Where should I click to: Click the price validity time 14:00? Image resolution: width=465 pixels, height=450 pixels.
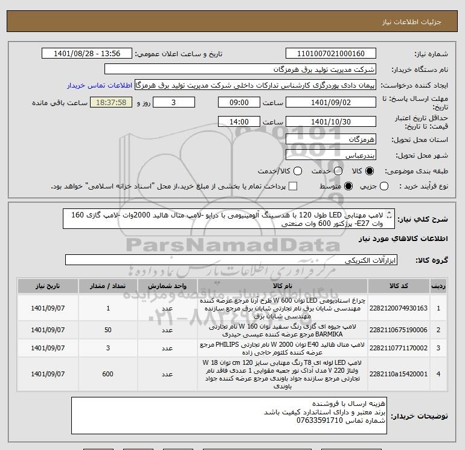(239, 121)
